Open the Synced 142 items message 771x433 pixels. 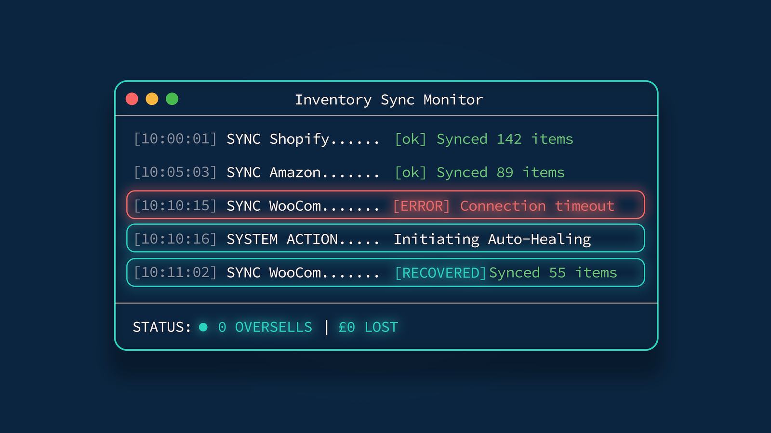click(x=505, y=139)
